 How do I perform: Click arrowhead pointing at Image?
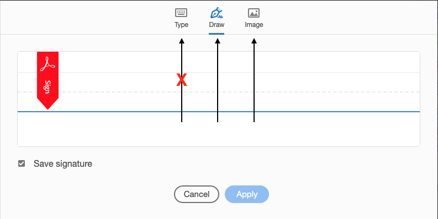254,41
